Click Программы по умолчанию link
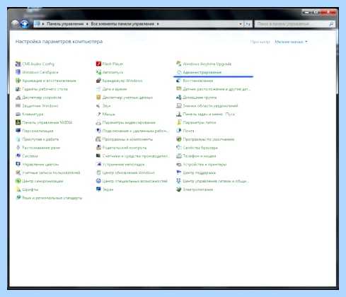 pyautogui.click(x=209, y=139)
